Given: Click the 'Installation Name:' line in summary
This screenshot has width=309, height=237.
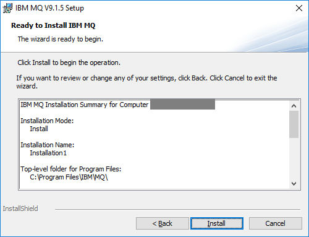Looking at the screenshot, I should (x=48, y=145).
